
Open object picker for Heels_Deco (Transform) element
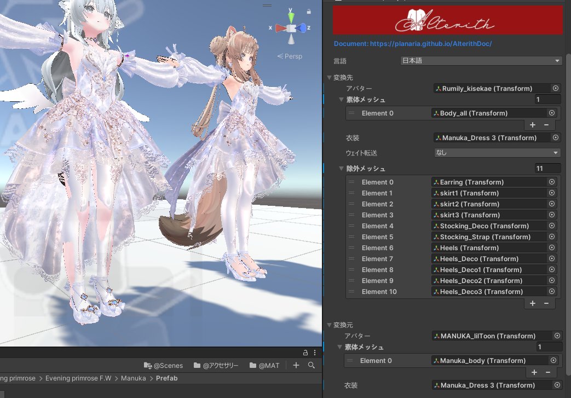coord(552,258)
